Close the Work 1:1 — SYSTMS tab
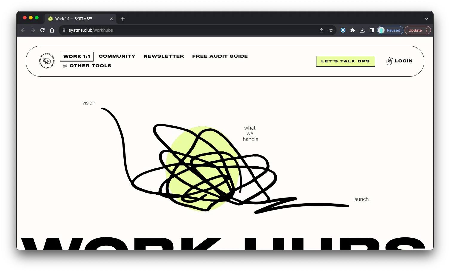Image resolution: width=450 pixels, height=272 pixels. point(111,19)
